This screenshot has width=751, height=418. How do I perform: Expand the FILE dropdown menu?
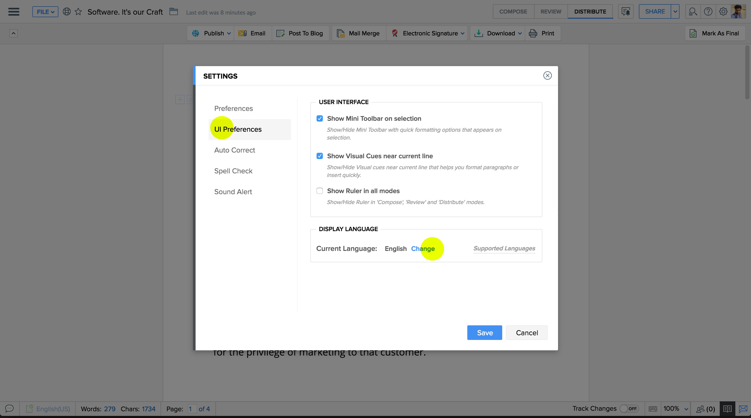click(x=45, y=12)
